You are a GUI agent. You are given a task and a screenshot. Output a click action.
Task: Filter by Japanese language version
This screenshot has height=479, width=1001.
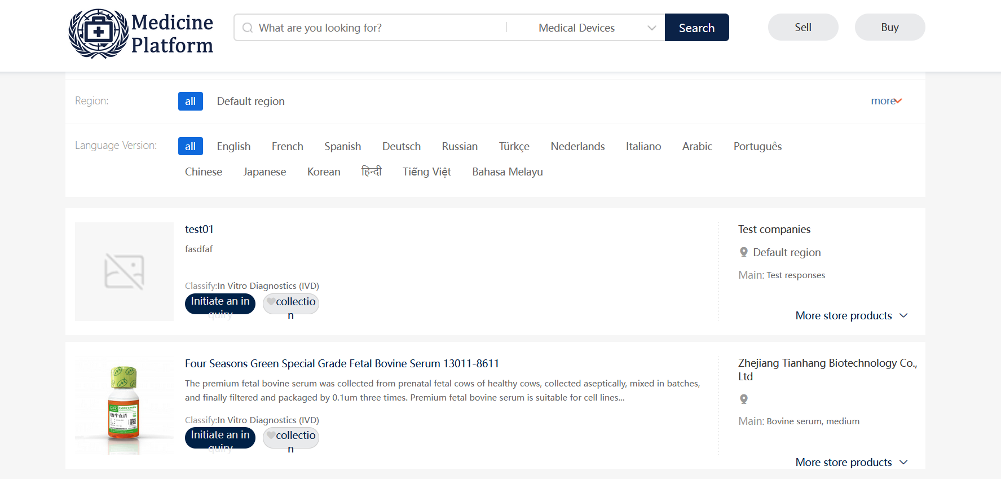tap(264, 172)
